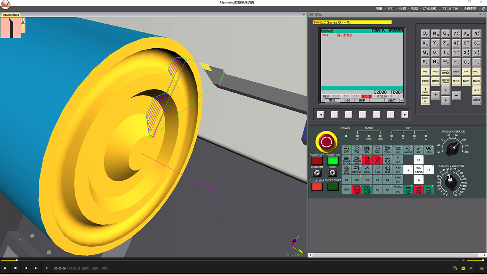Select the EDIT mode key
The height and width of the screenshot is (274, 487).
click(x=356, y=150)
